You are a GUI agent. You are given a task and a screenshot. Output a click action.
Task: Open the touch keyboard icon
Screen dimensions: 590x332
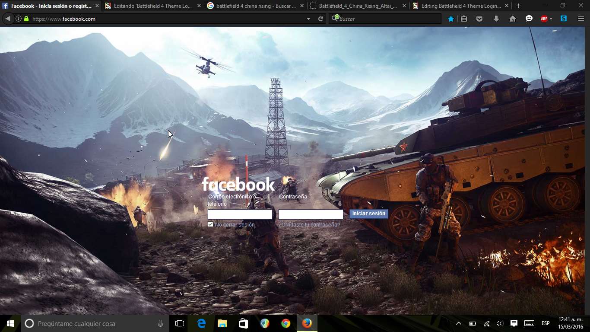[529, 323]
